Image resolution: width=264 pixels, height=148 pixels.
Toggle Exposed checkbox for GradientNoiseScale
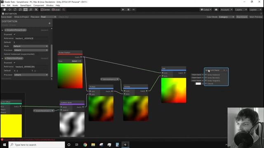[x=14, y=35]
